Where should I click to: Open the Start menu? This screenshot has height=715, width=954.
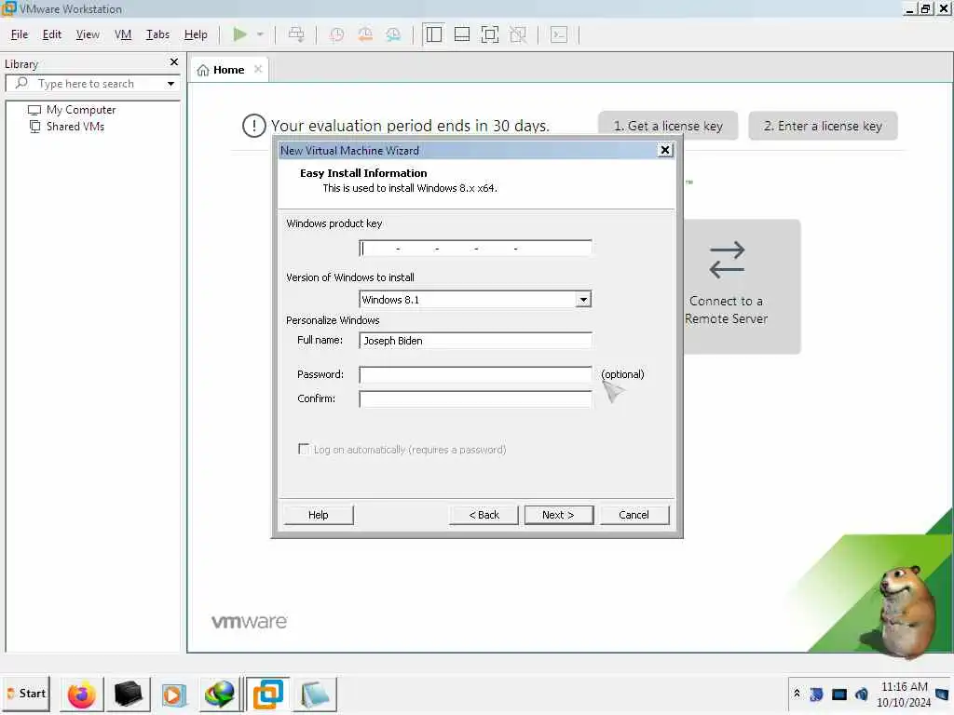click(26, 694)
